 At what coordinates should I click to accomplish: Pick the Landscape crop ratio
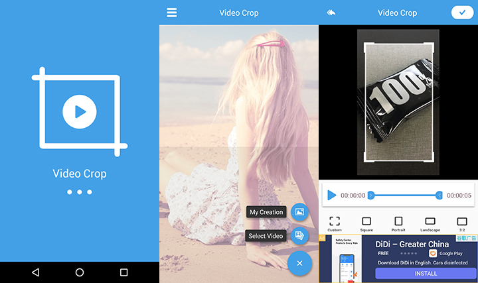[x=430, y=224]
